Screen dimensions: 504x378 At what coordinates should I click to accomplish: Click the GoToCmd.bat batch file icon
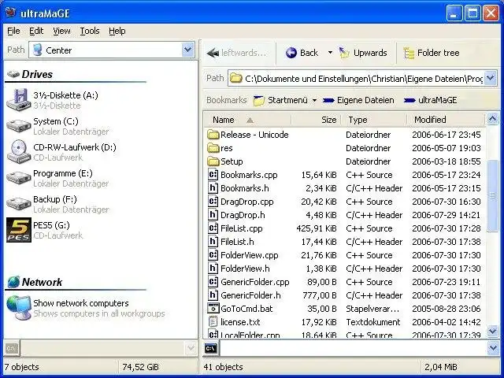[213, 309]
